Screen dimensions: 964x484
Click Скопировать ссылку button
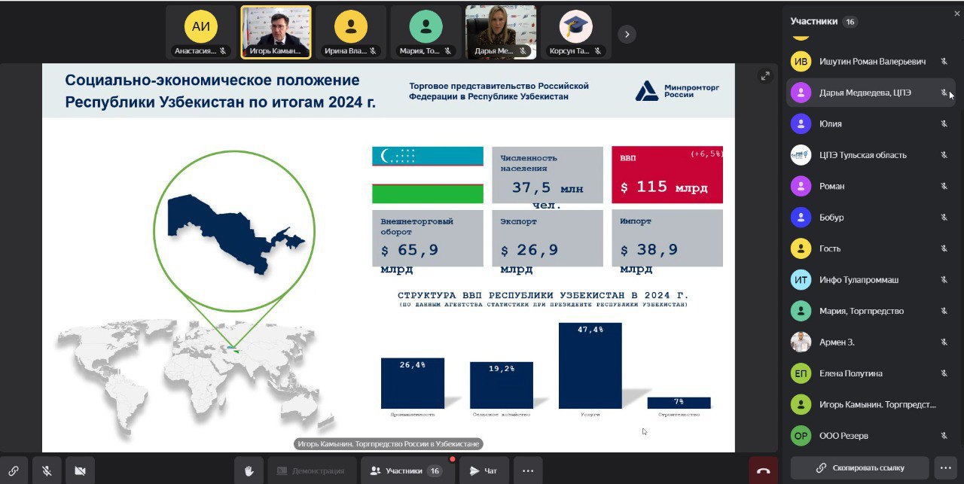pos(859,467)
